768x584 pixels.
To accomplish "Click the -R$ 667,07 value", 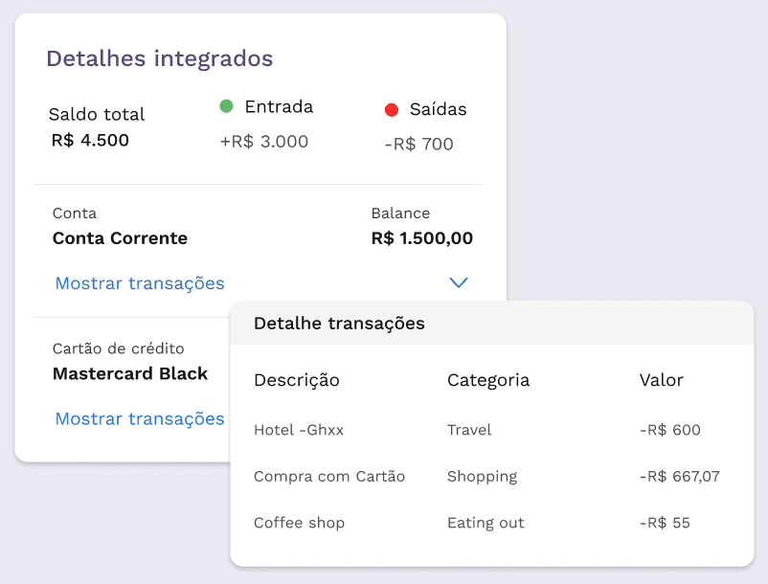I will tap(679, 476).
